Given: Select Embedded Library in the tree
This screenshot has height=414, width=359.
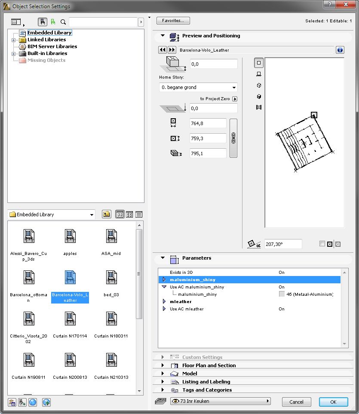Looking at the screenshot, I should point(49,33).
